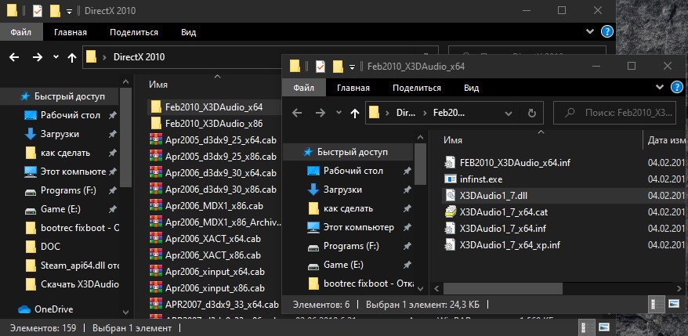This screenshot has width=688, height=336.
Task: Open Рабочий стол in front window sidebar
Action: pyautogui.click(x=353, y=171)
